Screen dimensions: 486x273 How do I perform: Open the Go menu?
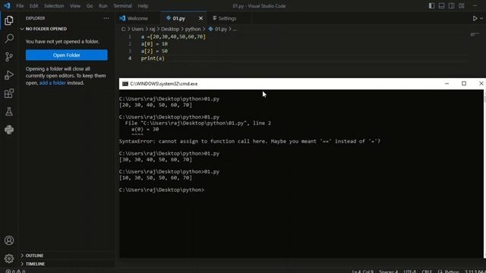pyautogui.click(x=90, y=6)
